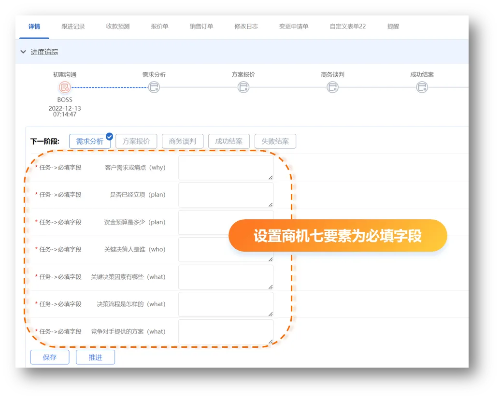Click the 需求分析 stage icon in timeline
500x399 pixels.
pyautogui.click(x=154, y=87)
